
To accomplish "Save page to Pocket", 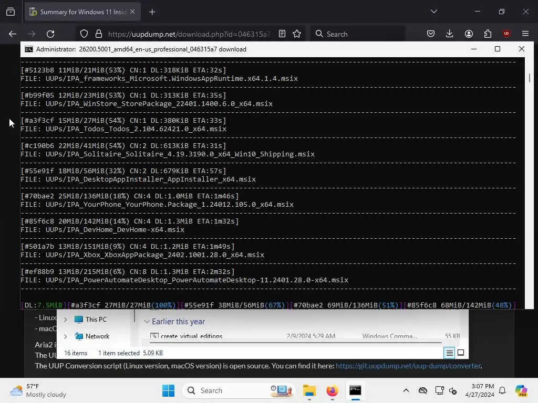I will point(431,34).
